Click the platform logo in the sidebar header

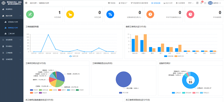pos(4,3)
